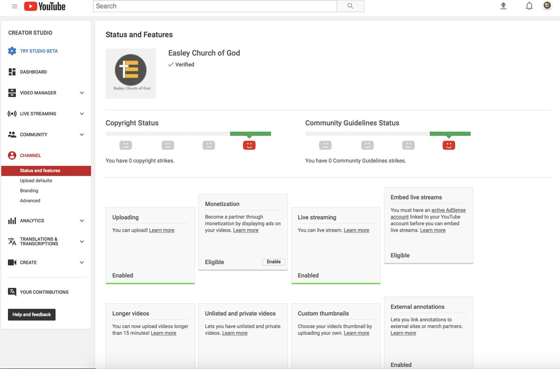Click the Eligible status in Monetization card
The height and width of the screenshot is (369, 560).
pos(215,262)
